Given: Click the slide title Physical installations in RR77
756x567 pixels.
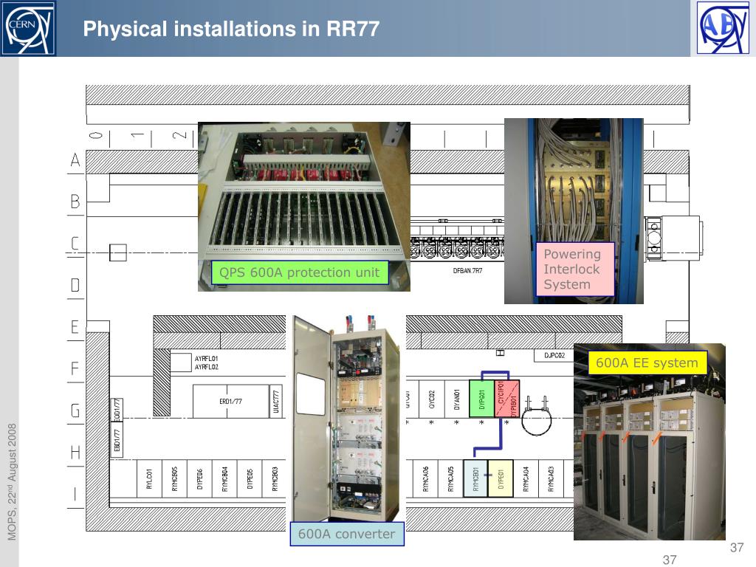Looking at the screenshot, I should point(231,29).
